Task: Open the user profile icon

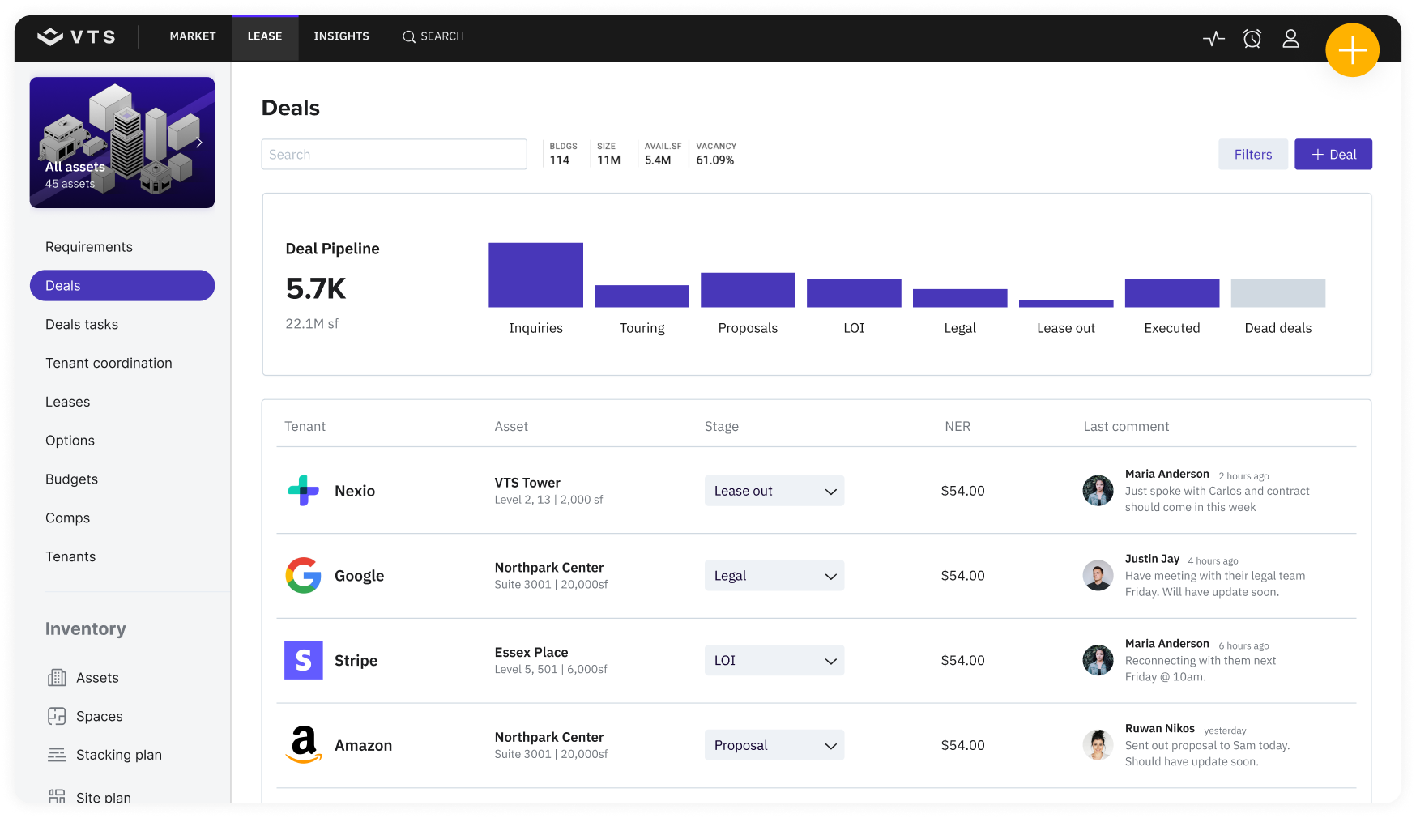Action: [x=1290, y=38]
